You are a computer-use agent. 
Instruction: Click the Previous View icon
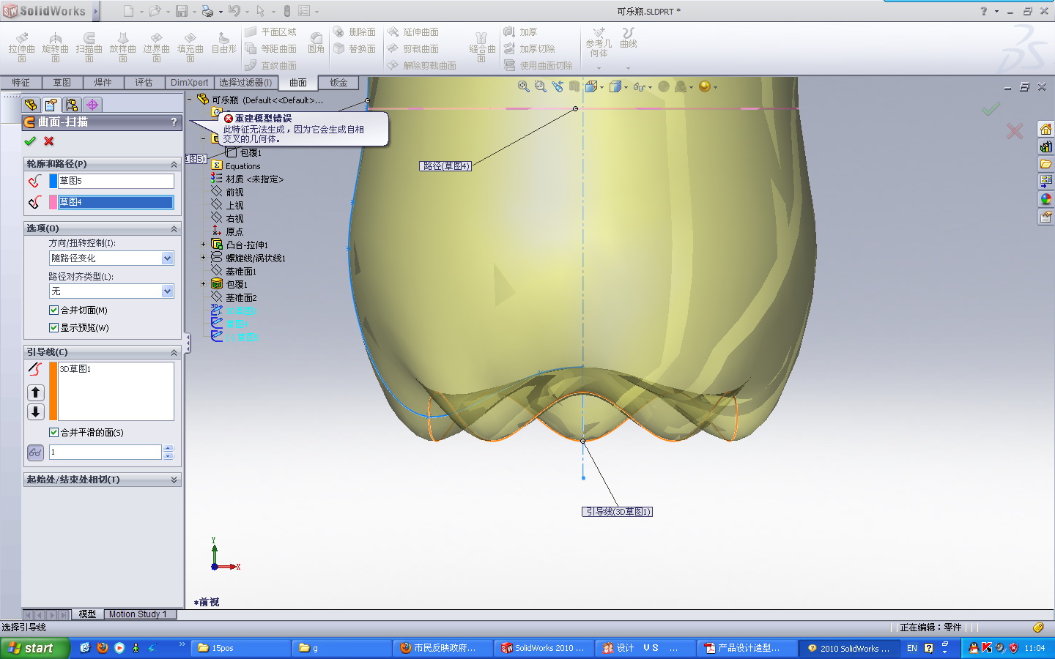pyautogui.click(x=558, y=86)
